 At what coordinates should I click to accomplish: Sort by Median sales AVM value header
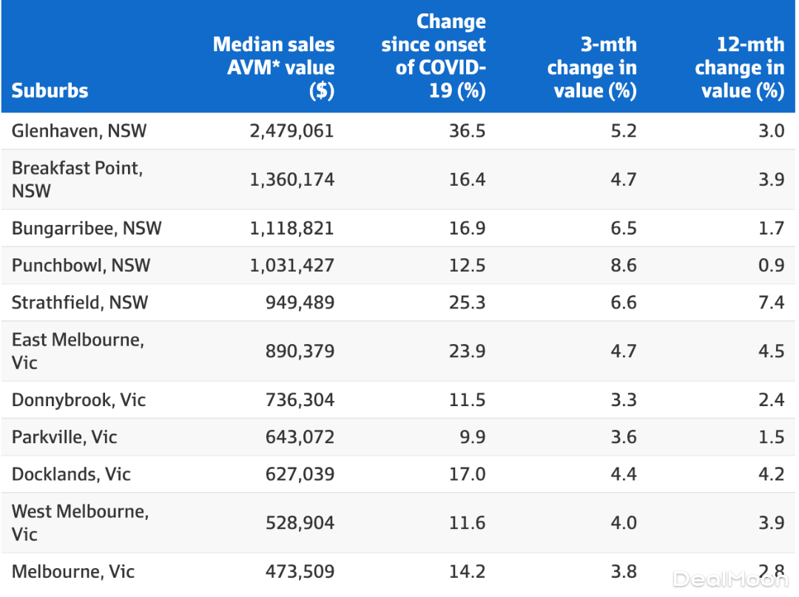(274, 67)
